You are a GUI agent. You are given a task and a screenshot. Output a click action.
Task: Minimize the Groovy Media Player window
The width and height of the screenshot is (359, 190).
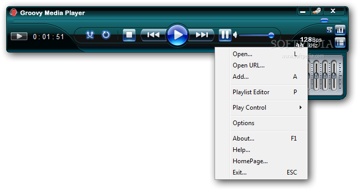pyautogui.click(x=303, y=11)
